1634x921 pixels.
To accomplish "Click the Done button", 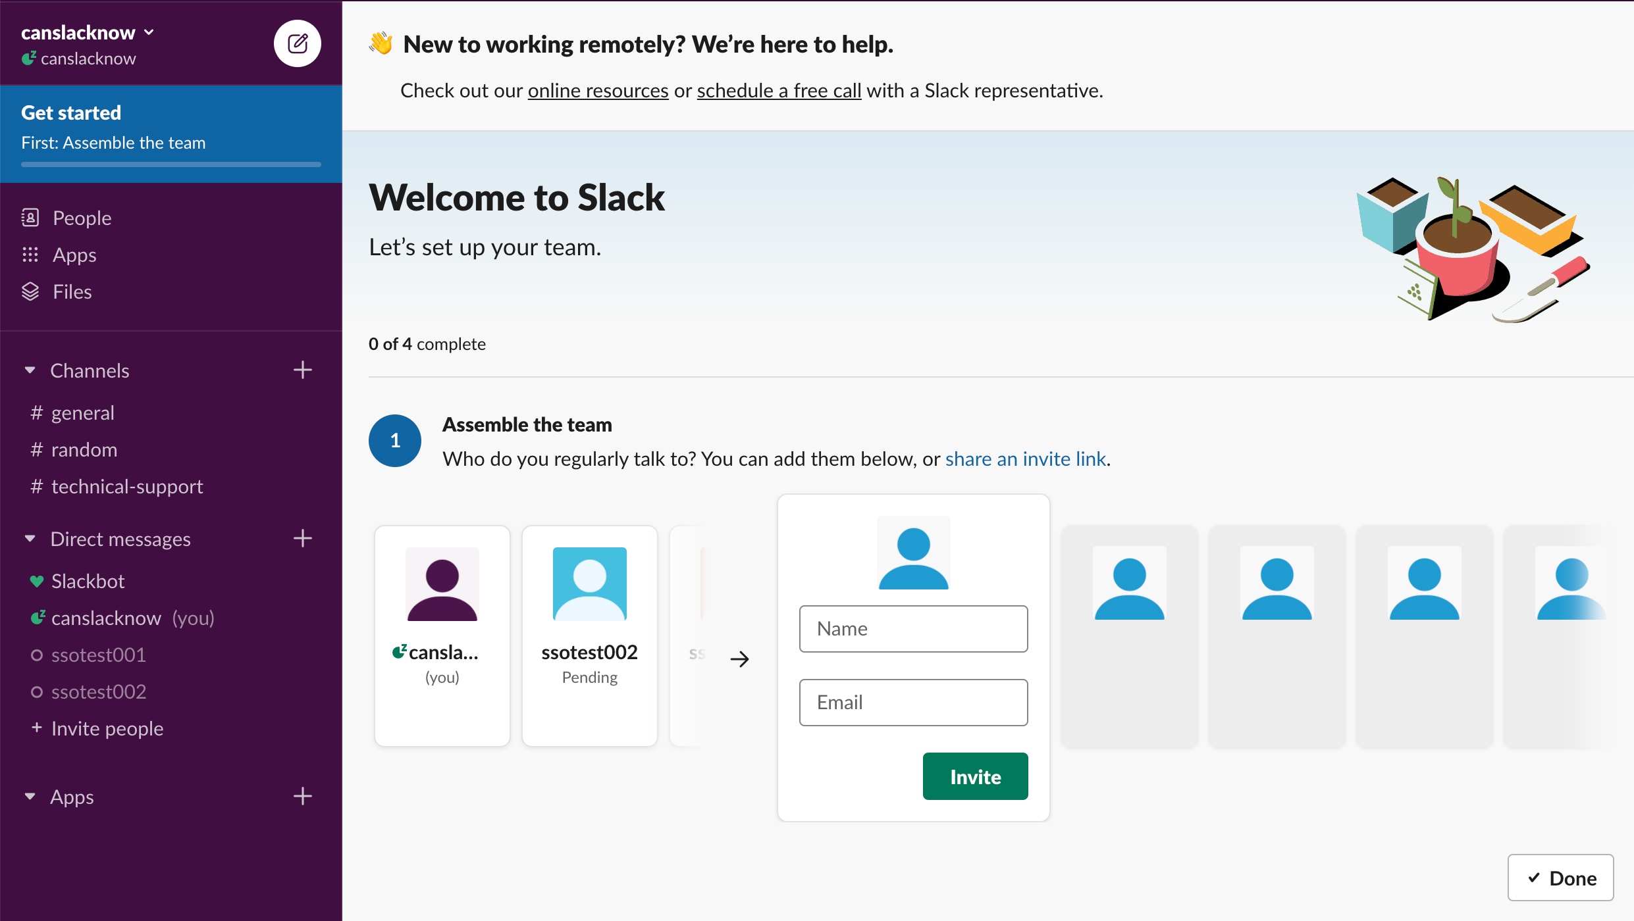I will point(1561,878).
